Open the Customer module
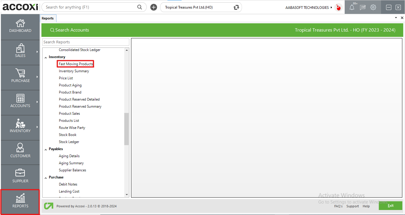 point(20,151)
